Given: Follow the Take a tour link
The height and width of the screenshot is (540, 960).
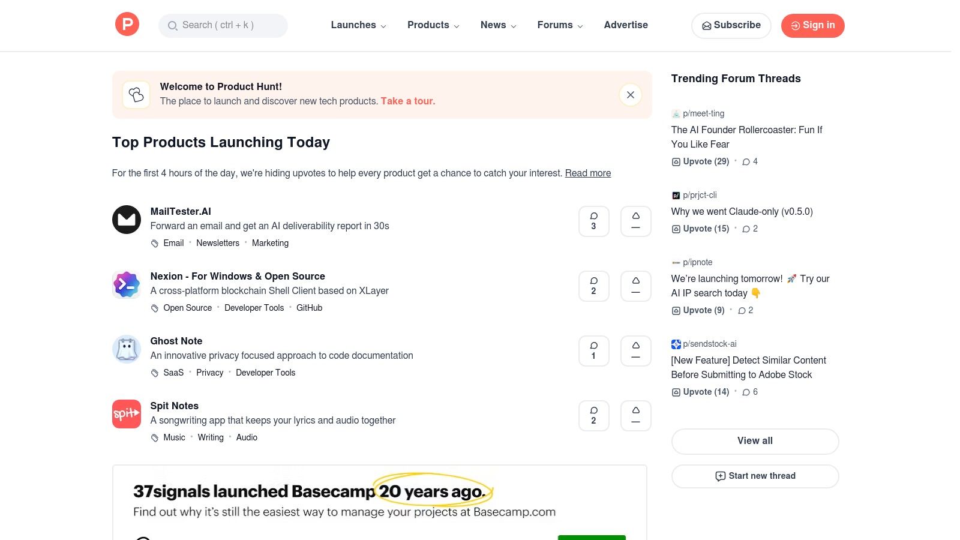Looking at the screenshot, I should pyautogui.click(x=407, y=101).
